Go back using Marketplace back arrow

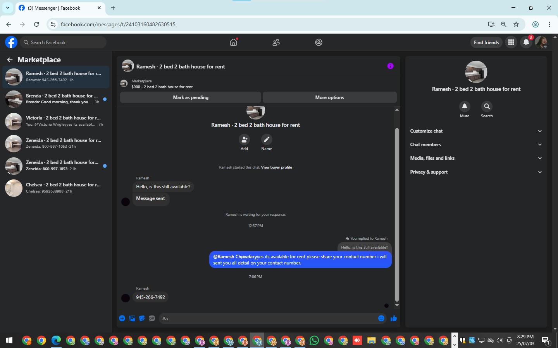(x=10, y=60)
